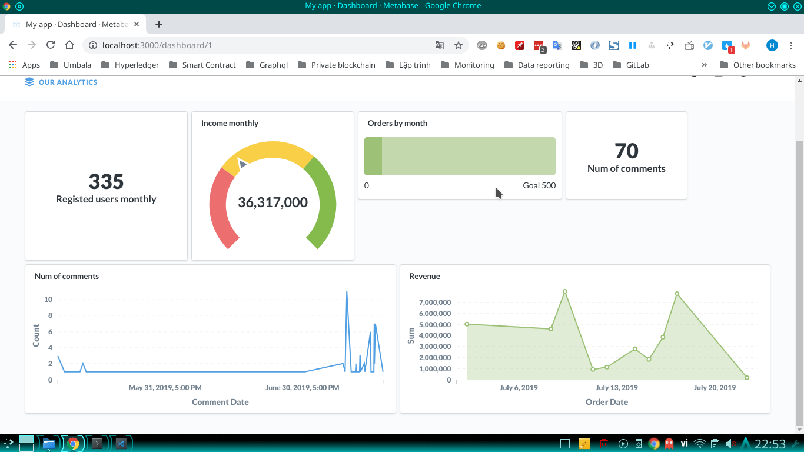Open the Income monthly card title
Screen dimensions: 804x452
[x=230, y=123]
